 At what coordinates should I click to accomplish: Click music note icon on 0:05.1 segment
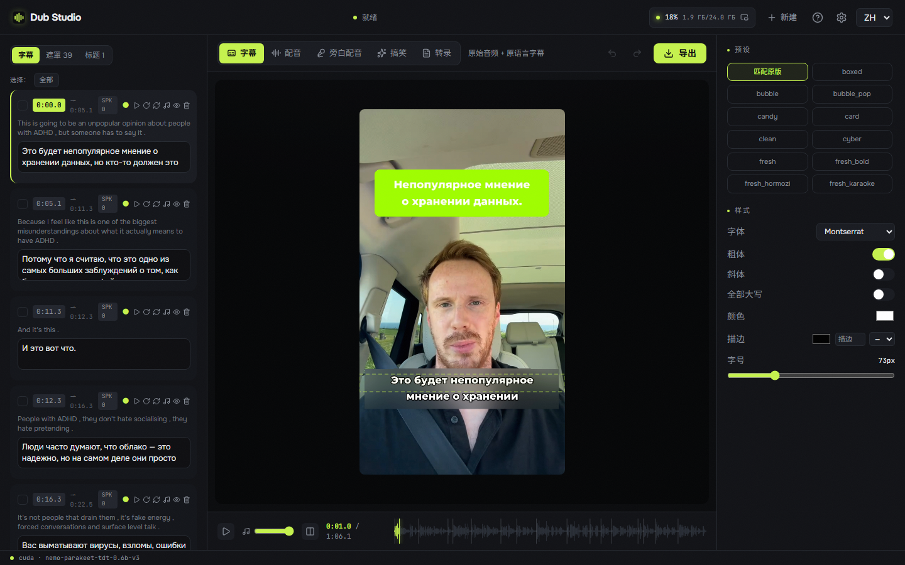tap(167, 204)
